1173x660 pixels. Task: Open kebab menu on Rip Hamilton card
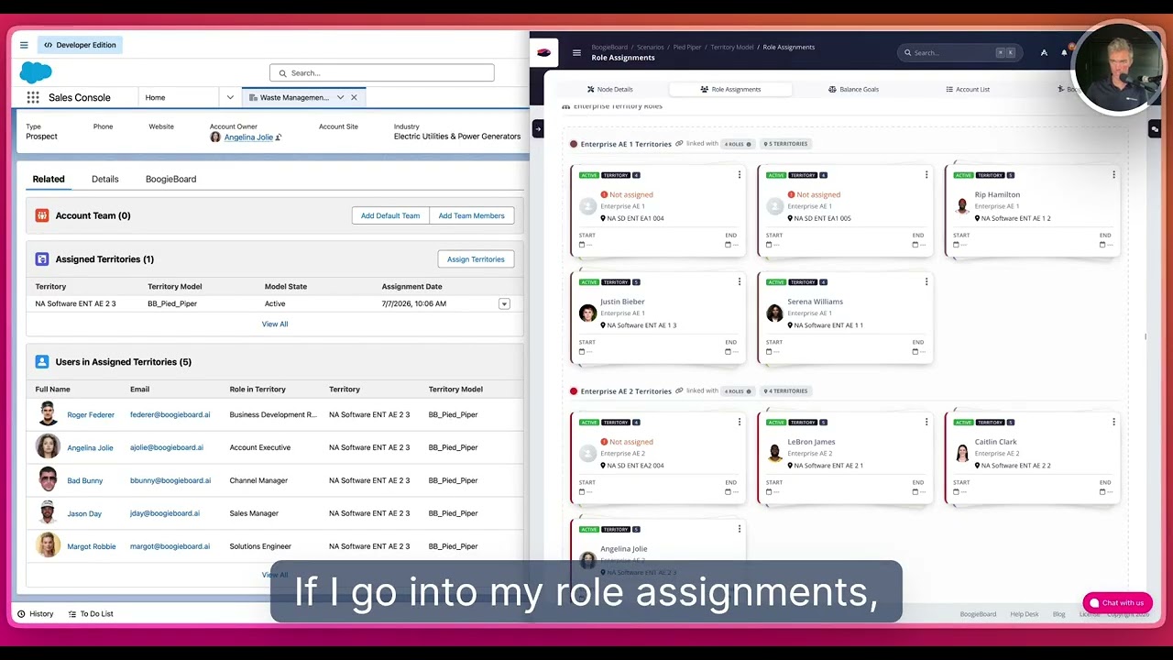tap(1113, 174)
